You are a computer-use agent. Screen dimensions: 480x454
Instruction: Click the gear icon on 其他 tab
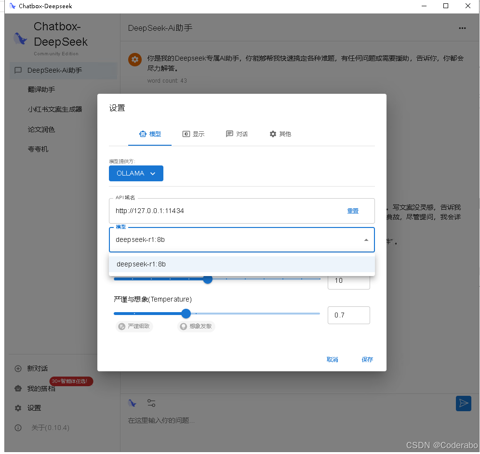click(273, 134)
